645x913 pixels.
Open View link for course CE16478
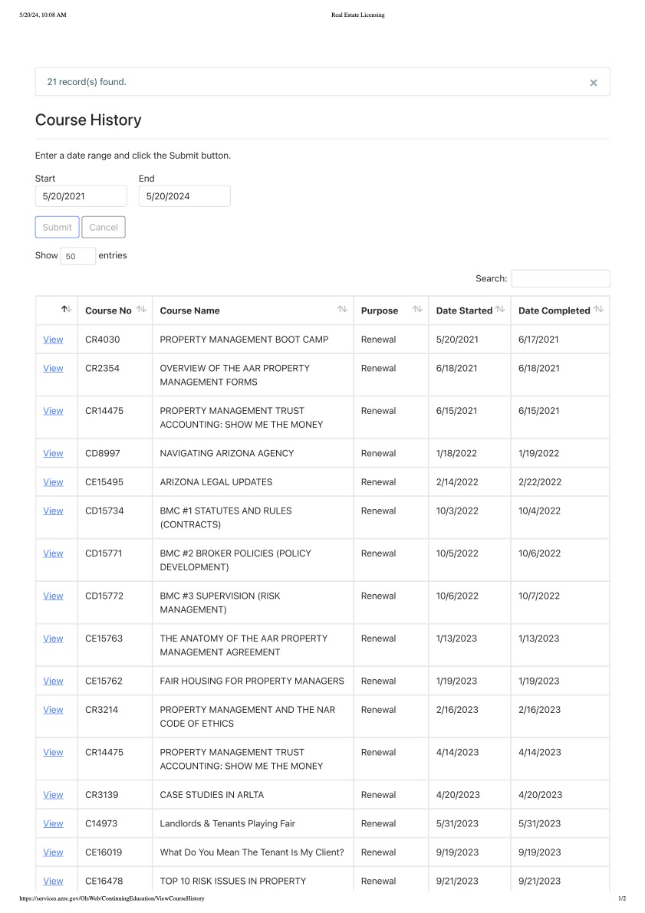53,881
